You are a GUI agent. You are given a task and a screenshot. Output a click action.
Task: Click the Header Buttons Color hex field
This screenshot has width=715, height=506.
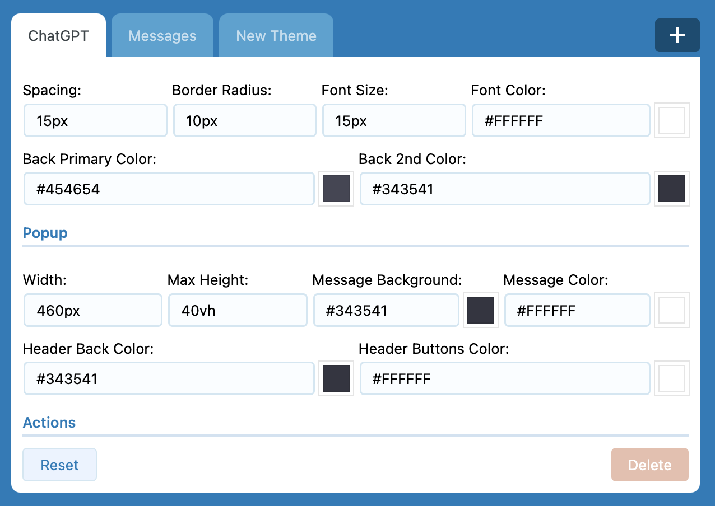[x=504, y=378]
